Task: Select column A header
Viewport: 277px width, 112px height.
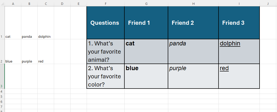Action: tap(13, 4)
